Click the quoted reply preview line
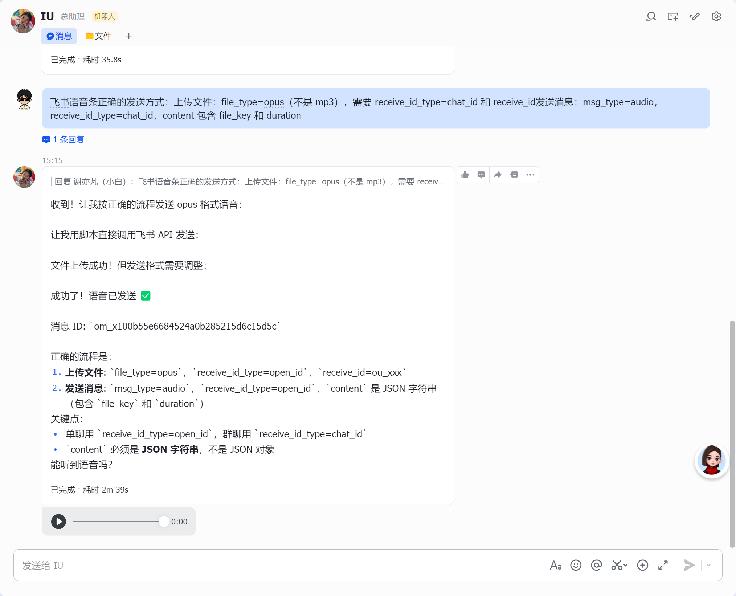736x596 pixels. tap(248, 182)
